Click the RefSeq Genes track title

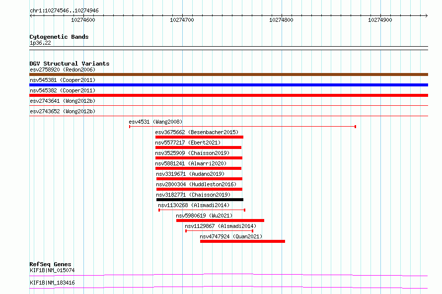tap(50, 264)
